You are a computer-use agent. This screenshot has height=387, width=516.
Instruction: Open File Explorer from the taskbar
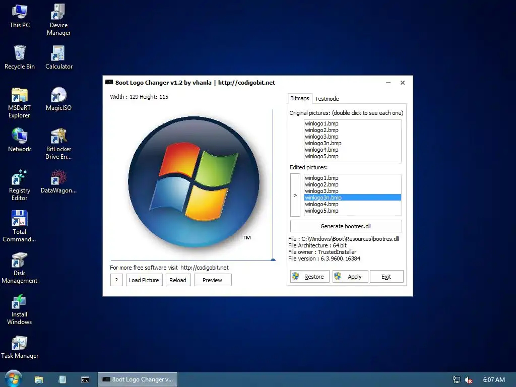39,379
